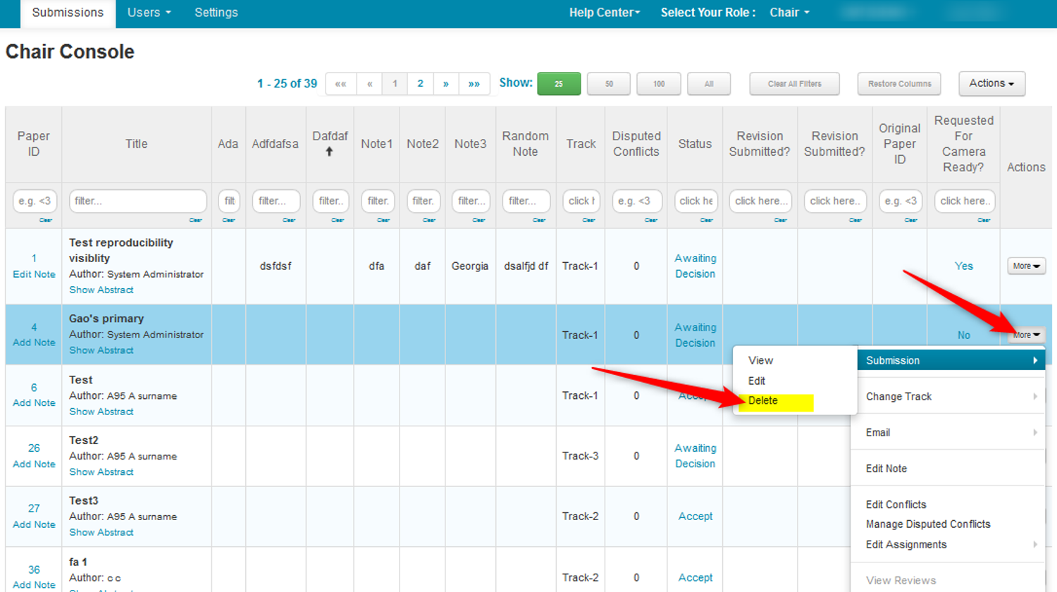Image resolution: width=1057 pixels, height=592 pixels.
Task: Go to the next results page
Action: [446, 83]
